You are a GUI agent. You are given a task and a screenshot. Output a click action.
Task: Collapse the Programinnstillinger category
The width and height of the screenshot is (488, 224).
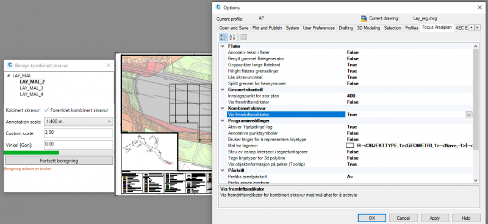click(x=223, y=121)
